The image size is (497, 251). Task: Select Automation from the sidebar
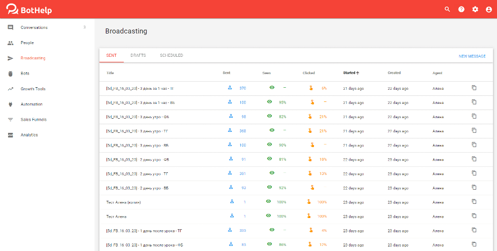[31, 104]
